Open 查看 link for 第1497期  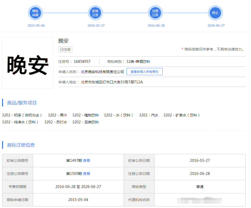[87, 161]
